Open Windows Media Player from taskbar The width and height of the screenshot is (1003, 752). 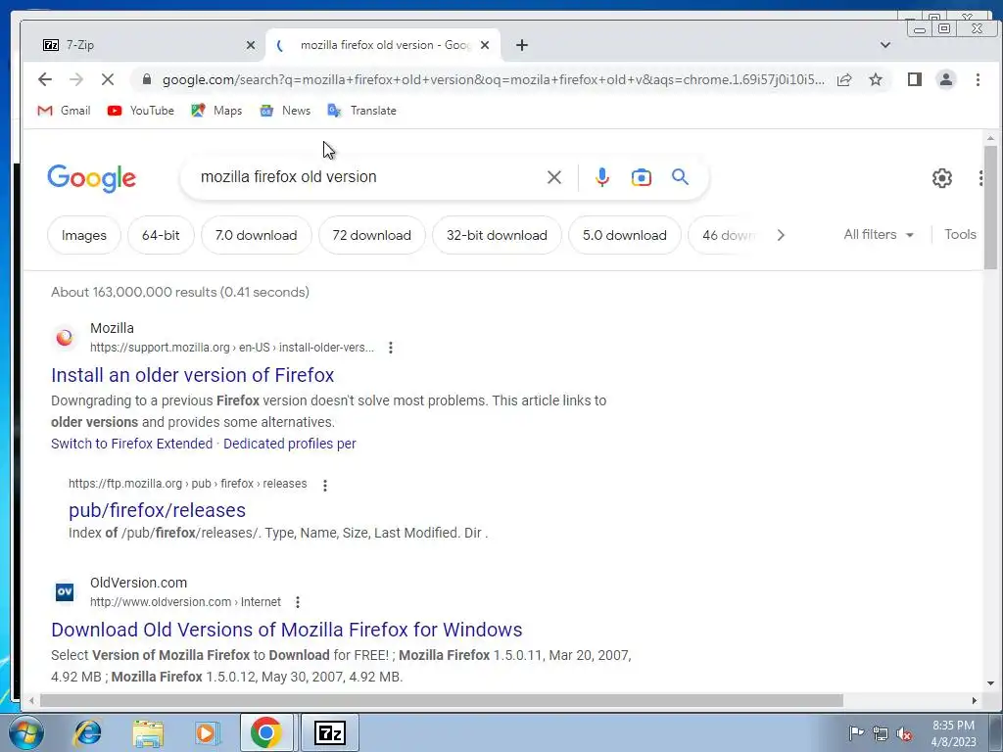[x=206, y=732]
